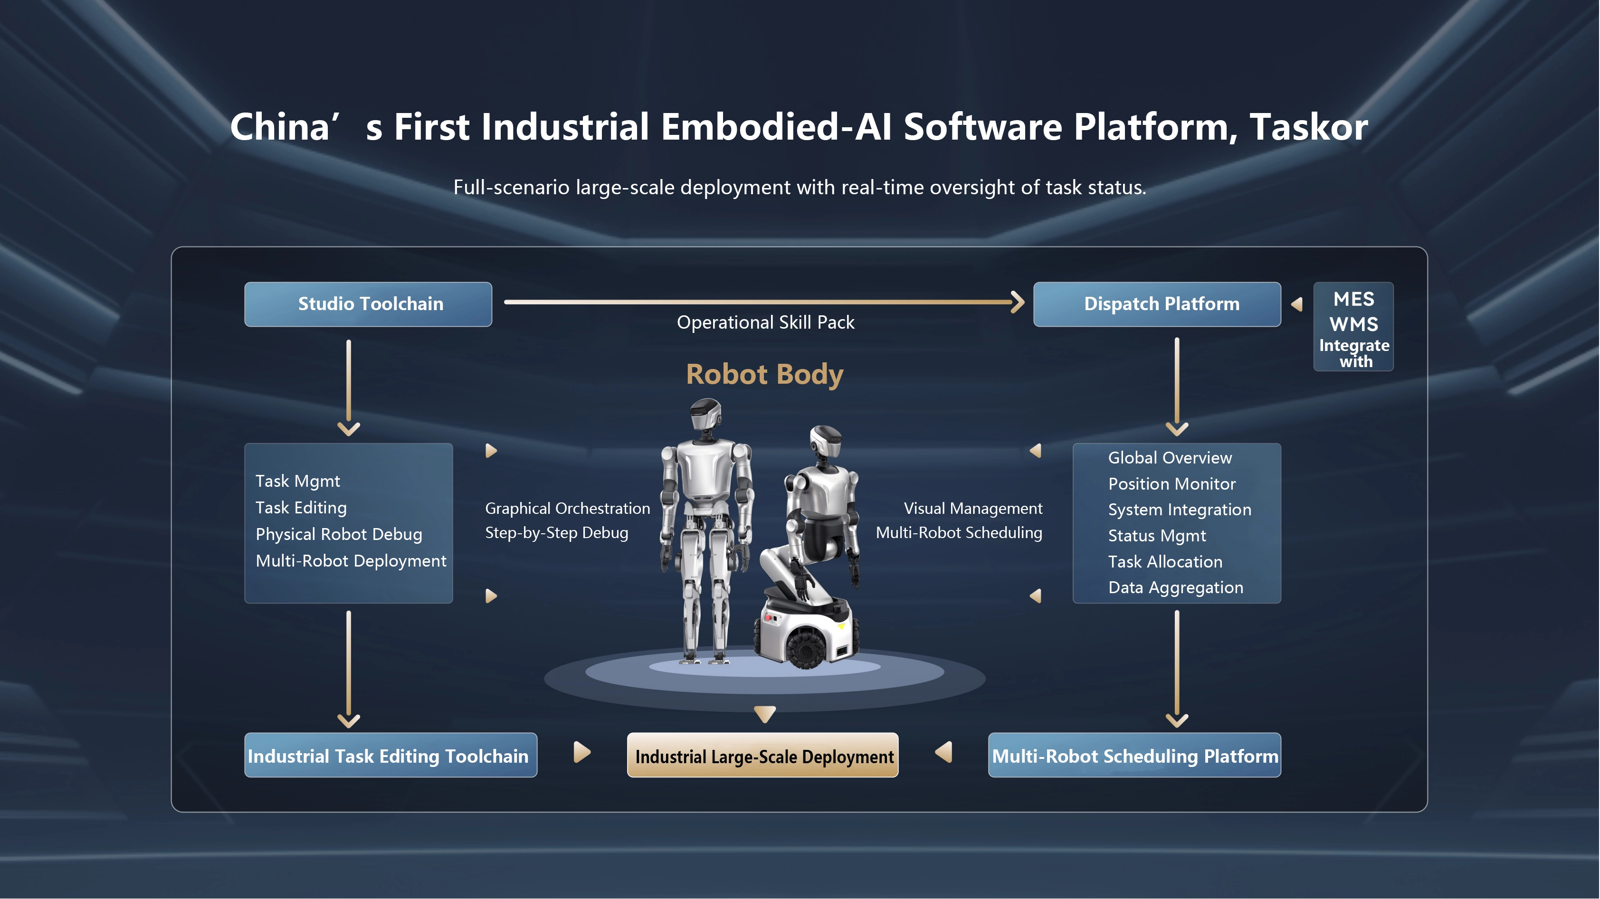Select the "Robot Body" heading
This screenshot has width=1600, height=899.
click(764, 374)
